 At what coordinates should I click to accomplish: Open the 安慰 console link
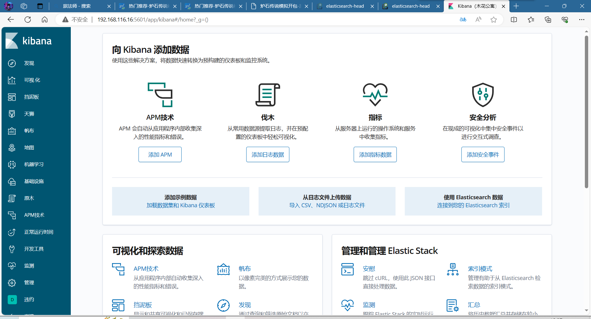point(369,269)
